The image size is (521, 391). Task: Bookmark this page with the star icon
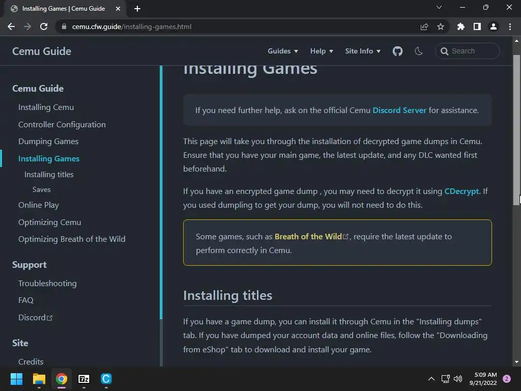point(441,26)
